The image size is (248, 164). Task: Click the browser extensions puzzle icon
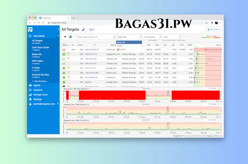click(212, 23)
